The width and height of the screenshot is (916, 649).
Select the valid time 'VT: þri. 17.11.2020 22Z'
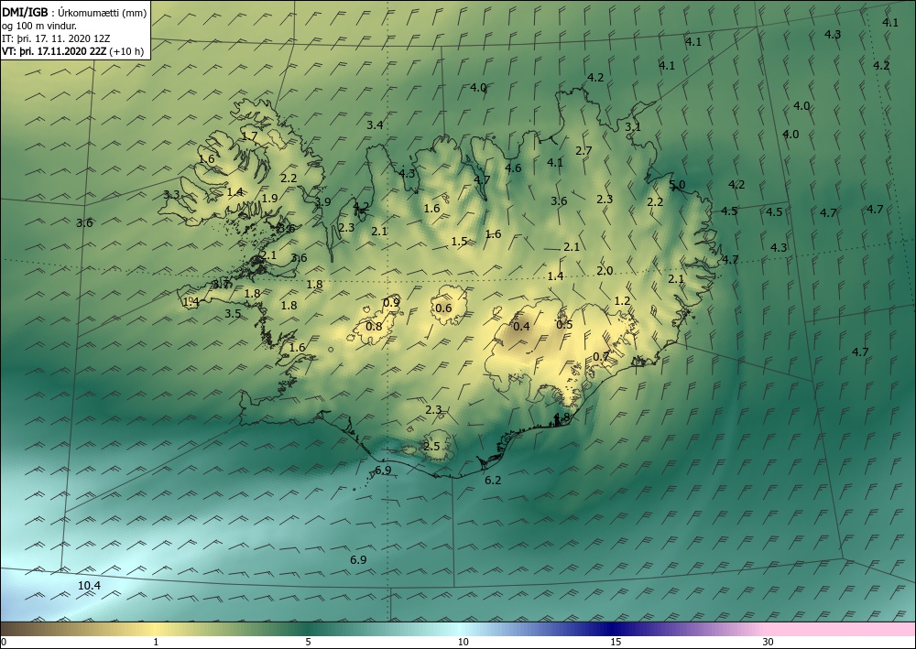tap(54, 51)
